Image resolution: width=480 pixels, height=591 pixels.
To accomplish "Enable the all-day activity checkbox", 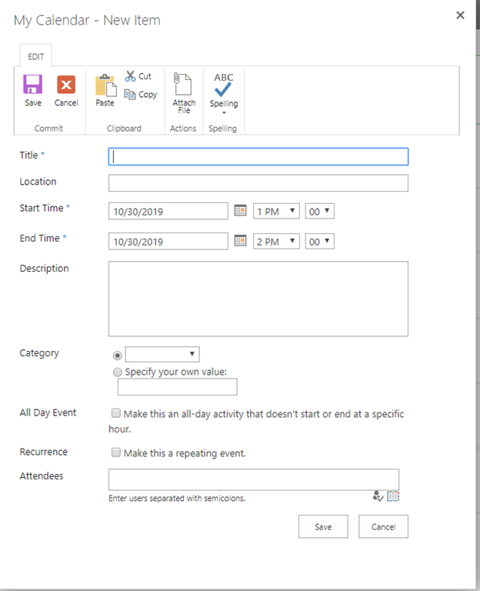I will [116, 413].
